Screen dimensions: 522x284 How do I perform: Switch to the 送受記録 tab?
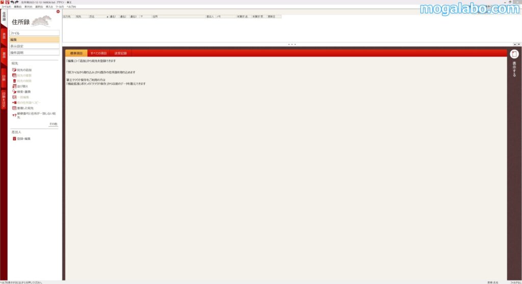(x=120, y=53)
